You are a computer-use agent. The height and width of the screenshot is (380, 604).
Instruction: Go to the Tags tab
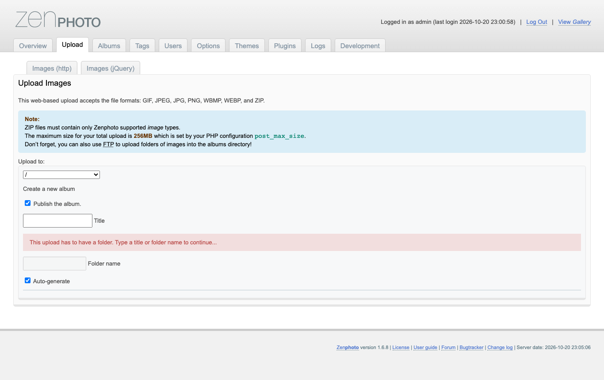[x=142, y=46]
